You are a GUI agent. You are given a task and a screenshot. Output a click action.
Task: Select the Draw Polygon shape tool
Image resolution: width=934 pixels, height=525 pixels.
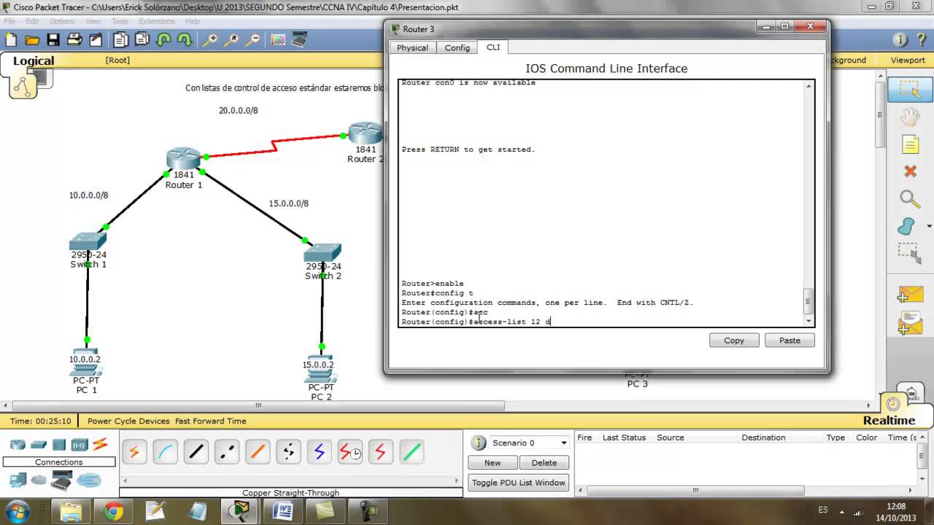907,226
